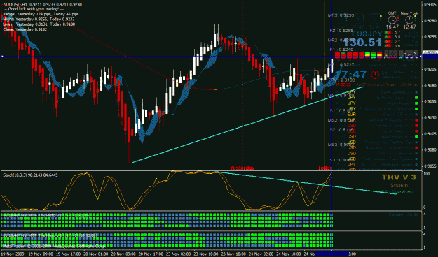Click the 20 Nov 01:00 time axis label

click(x=96, y=254)
